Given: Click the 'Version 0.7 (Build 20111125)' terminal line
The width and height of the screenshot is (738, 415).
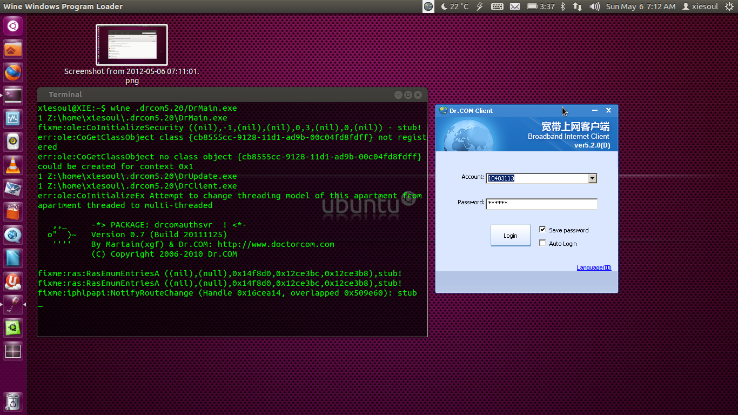Looking at the screenshot, I should pos(159,235).
